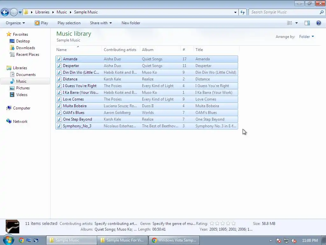The height and width of the screenshot is (245, 326).
Task: Click the arrow between Libraries and Music breadcrumb
Action: pyautogui.click(x=53, y=12)
